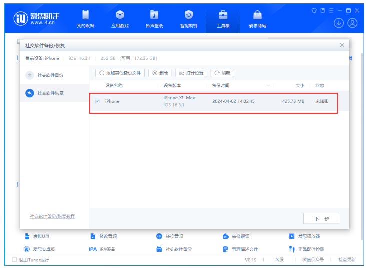This screenshot has width=366, height=268.
Task: Select 社交软件备份 in the sidebar
Action: tap(54, 75)
